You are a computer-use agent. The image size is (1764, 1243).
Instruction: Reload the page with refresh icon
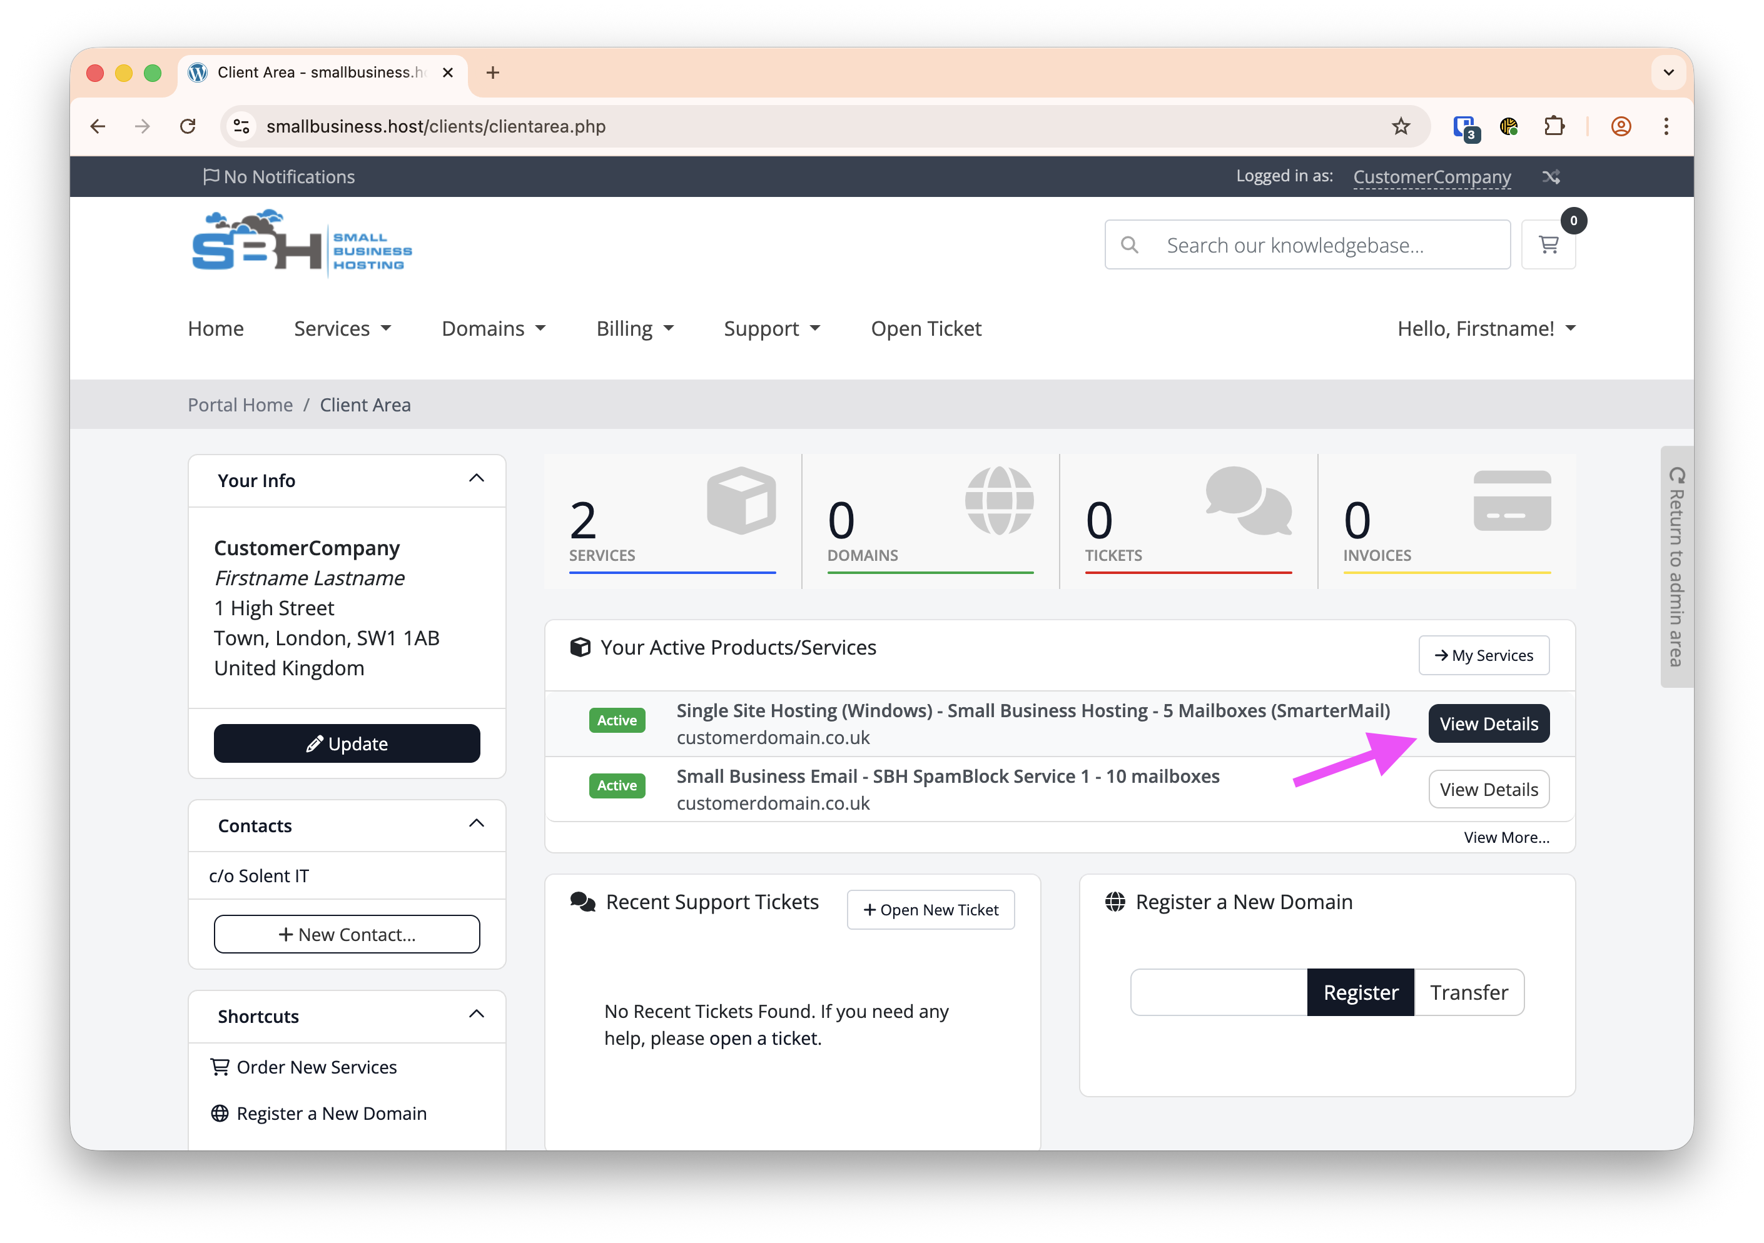188,127
